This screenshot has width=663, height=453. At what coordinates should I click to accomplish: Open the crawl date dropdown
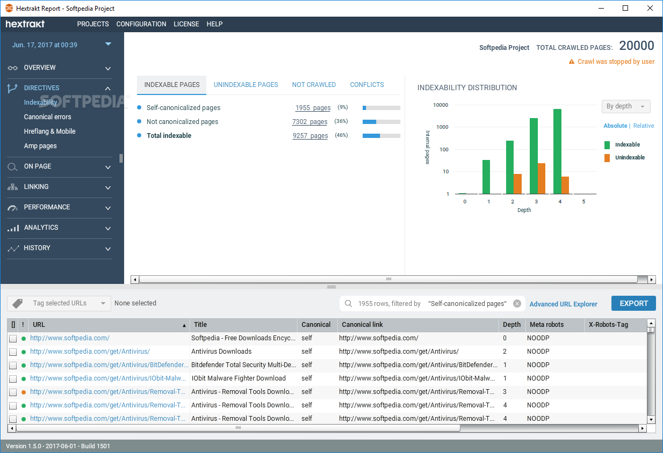click(108, 44)
